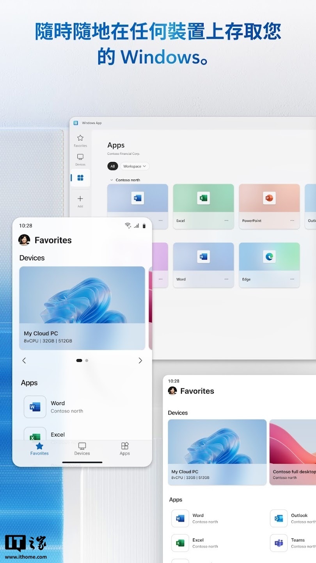Open the PowerPoint app tile icon
The height and width of the screenshot is (563, 316).
click(269, 198)
